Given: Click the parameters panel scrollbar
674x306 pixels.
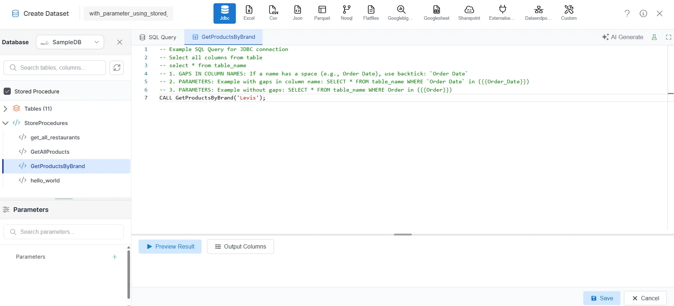Looking at the screenshot, I should (129, 274).
